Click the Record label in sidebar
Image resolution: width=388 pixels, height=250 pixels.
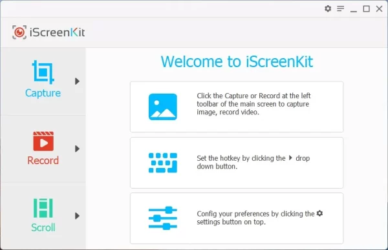[x=43, y=160]
